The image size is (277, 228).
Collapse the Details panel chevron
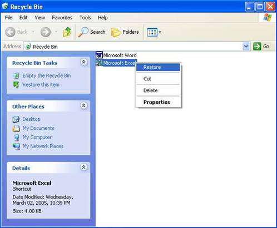(83, 167)
